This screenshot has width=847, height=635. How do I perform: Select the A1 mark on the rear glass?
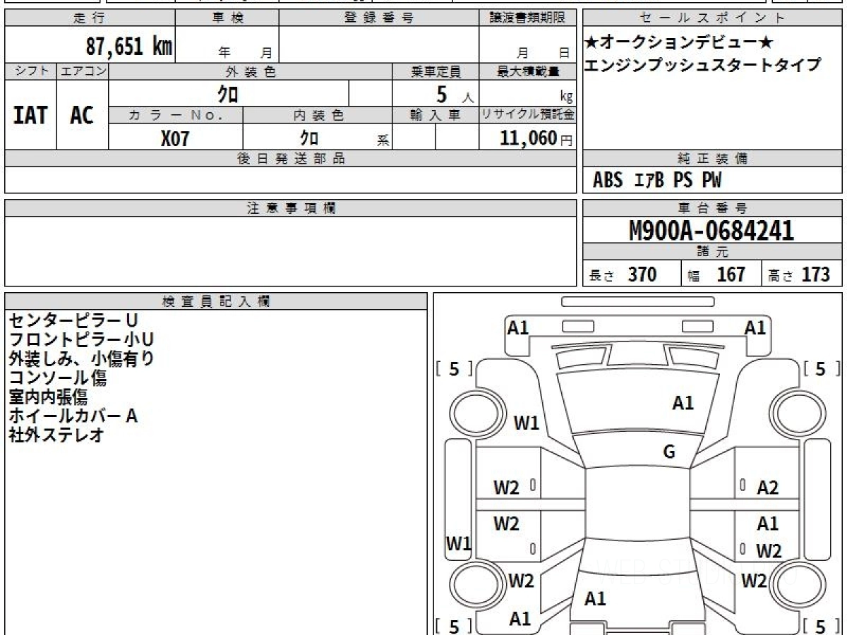tap(595, 599)
